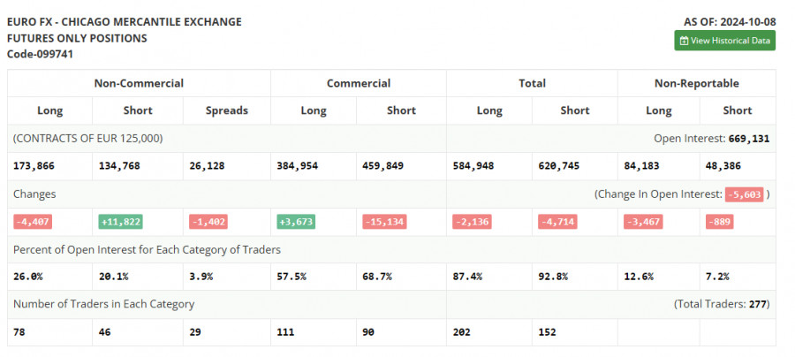Click the Code-099741 label
Viewport: 795px width, 357px height.
pyautogui.click(x=40, y=54)
